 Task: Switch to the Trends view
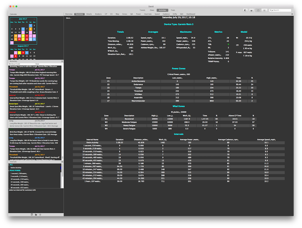pos(142,10)
